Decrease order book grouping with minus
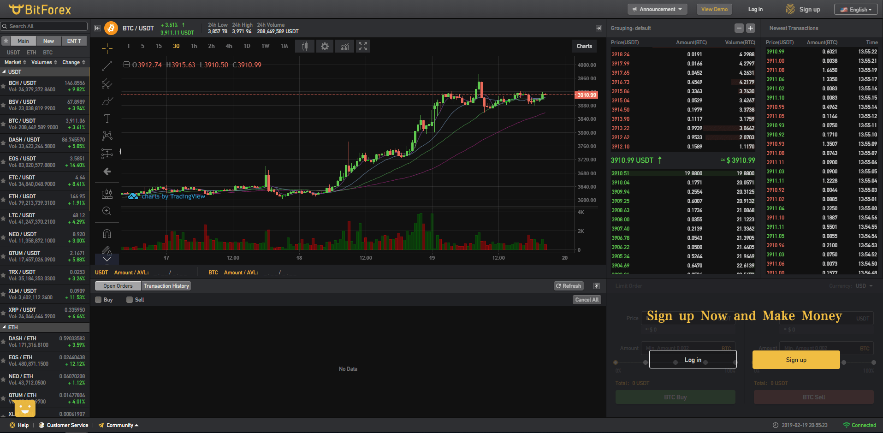The image size is (883, 433). [x=739, y=28]
